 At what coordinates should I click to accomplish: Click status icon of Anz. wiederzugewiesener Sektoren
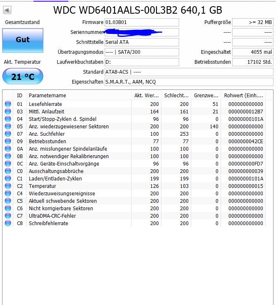tap(8, 126)
